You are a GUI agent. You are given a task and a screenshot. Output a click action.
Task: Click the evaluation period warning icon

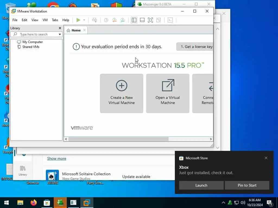point(76,47)
